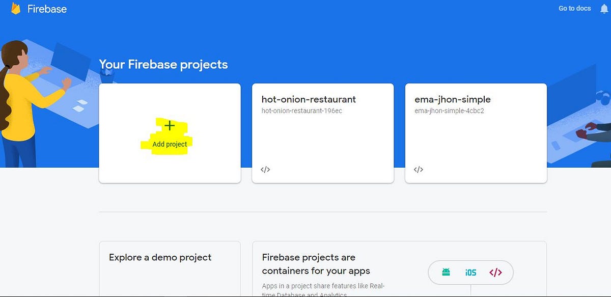Click the Android platform icon

click(x=445, y=272)
